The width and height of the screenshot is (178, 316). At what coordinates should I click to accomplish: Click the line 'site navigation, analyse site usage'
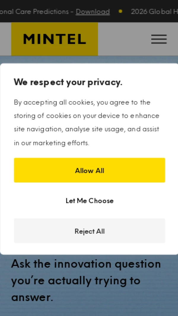tap(87, 129)
